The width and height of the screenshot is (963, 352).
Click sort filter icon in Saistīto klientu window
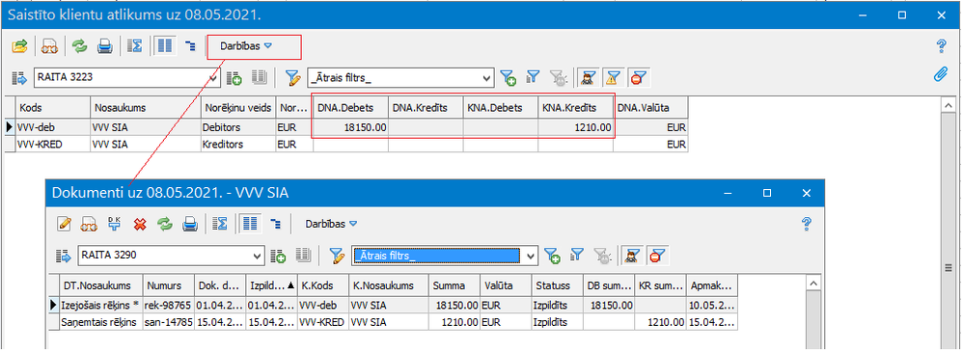533,77
